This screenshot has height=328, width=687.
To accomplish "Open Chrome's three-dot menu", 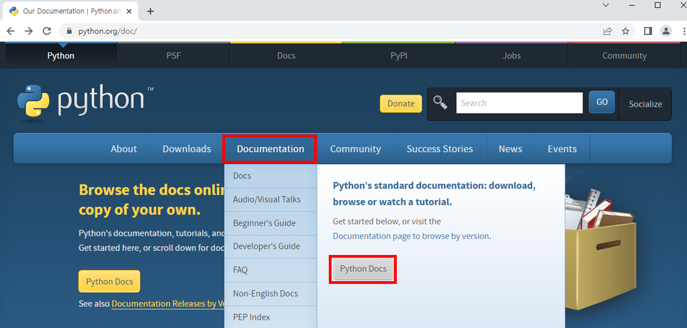I will click(x=684, y=31).
